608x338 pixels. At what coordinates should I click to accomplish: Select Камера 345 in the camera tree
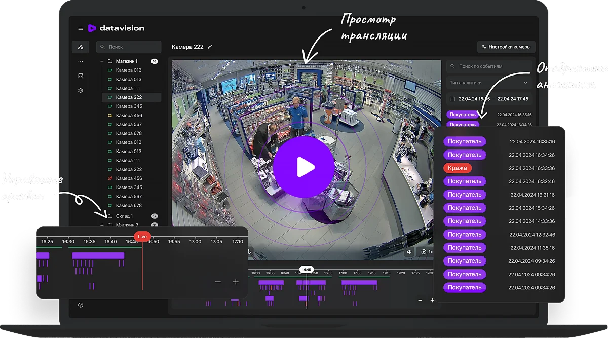coord(129,106)
